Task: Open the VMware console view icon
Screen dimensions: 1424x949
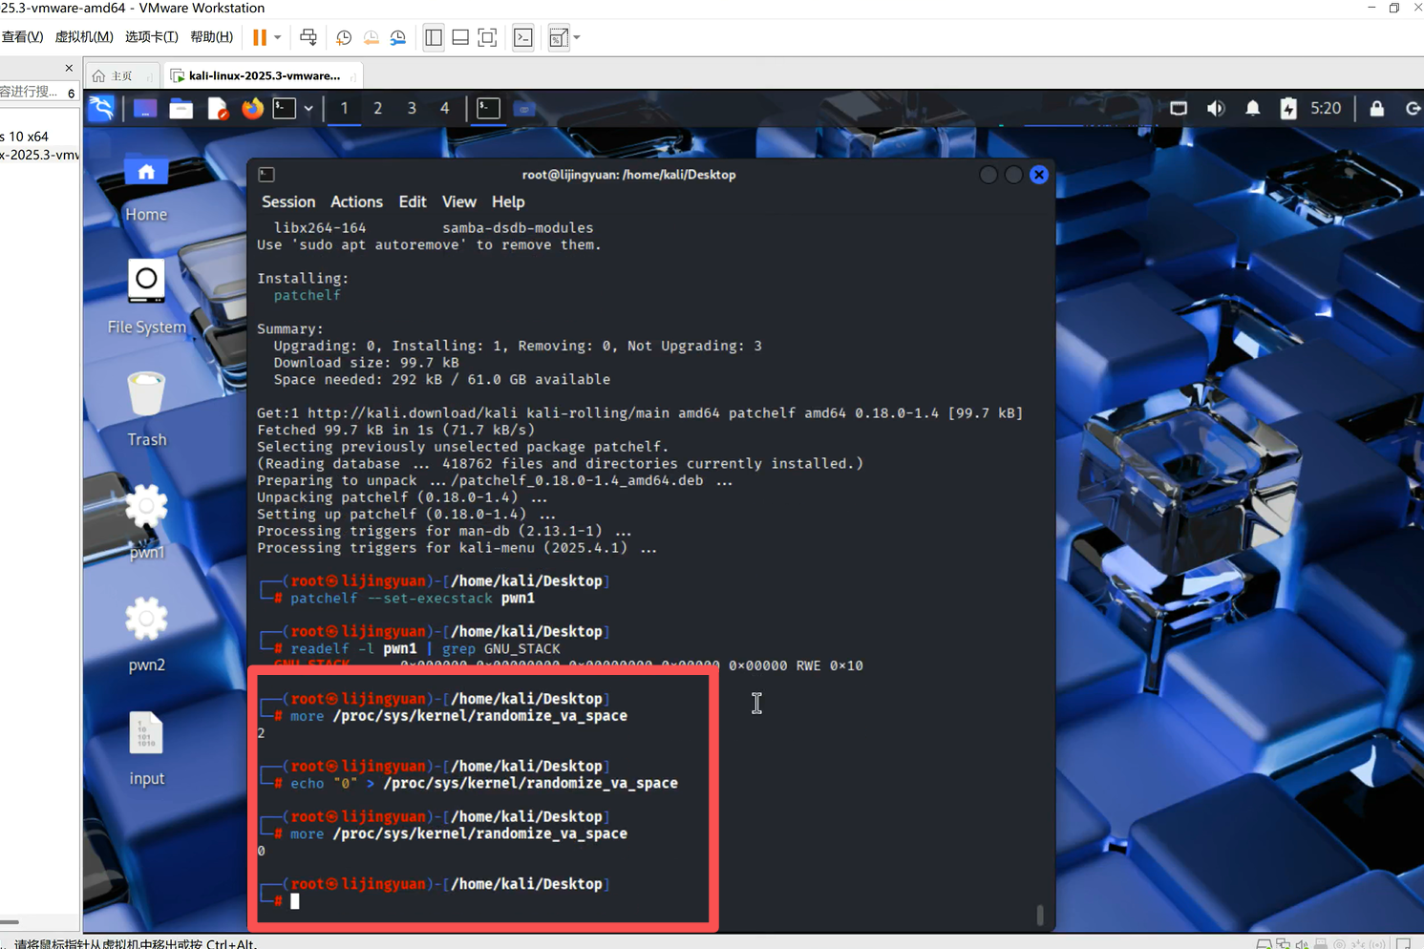Action: (523, 37)
